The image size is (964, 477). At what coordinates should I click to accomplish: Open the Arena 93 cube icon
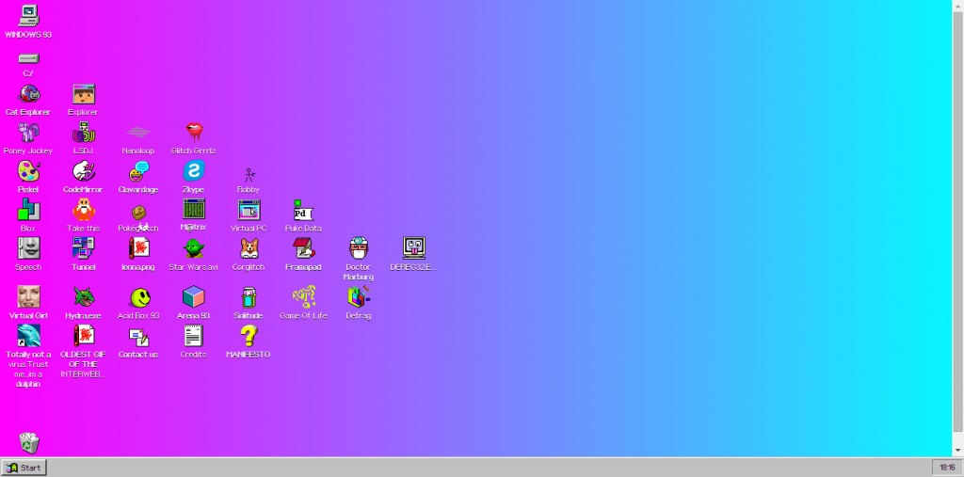[x=193, y=297]
